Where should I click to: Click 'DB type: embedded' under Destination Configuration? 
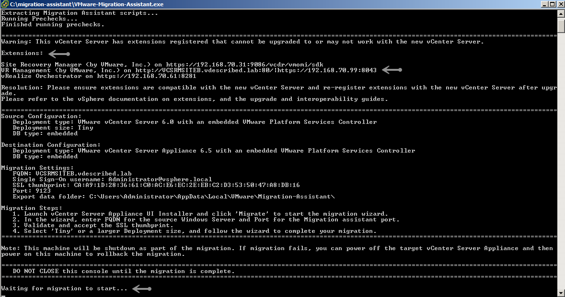(45, 157)
